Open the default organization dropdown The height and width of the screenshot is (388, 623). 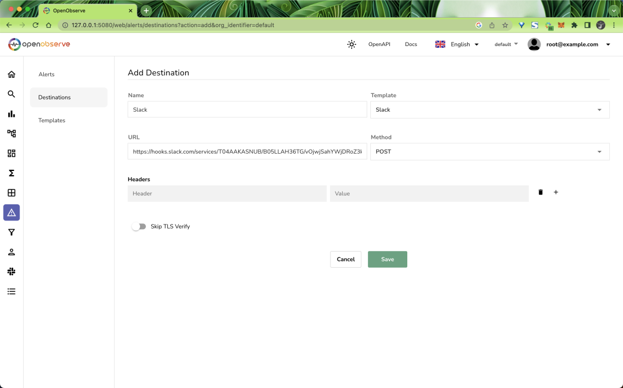[505, 44]
